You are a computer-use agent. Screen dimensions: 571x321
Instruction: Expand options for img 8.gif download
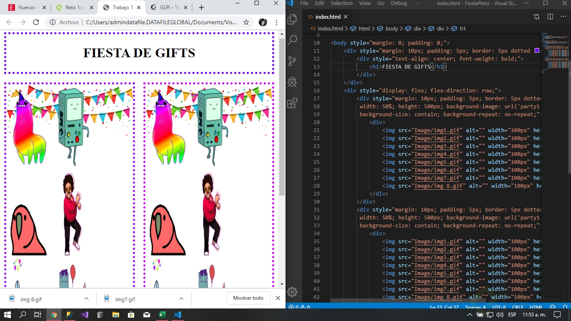(x=87, y=298)
